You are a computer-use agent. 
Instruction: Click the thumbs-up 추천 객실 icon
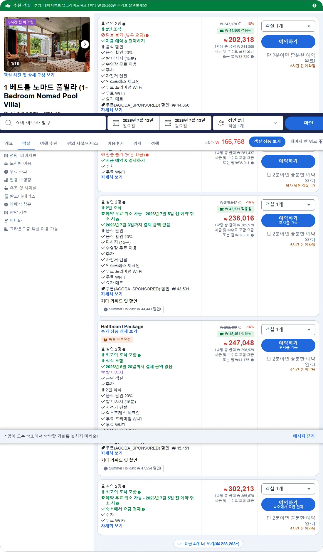click(x=8, y=5)
